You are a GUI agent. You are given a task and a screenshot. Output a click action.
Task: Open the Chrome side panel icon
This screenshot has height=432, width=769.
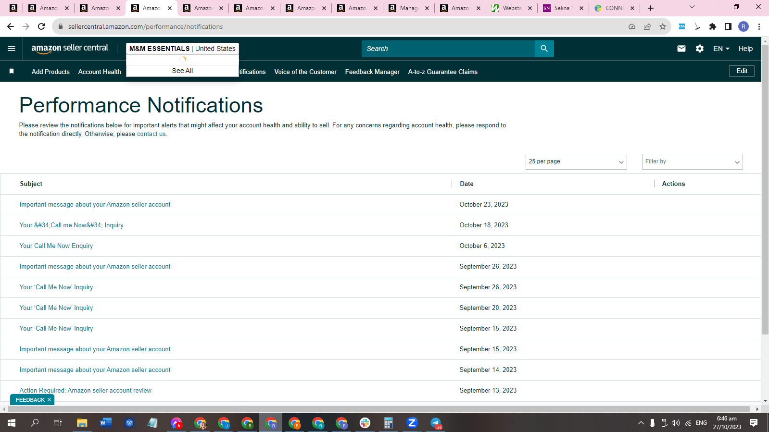[x=728, y=26]
